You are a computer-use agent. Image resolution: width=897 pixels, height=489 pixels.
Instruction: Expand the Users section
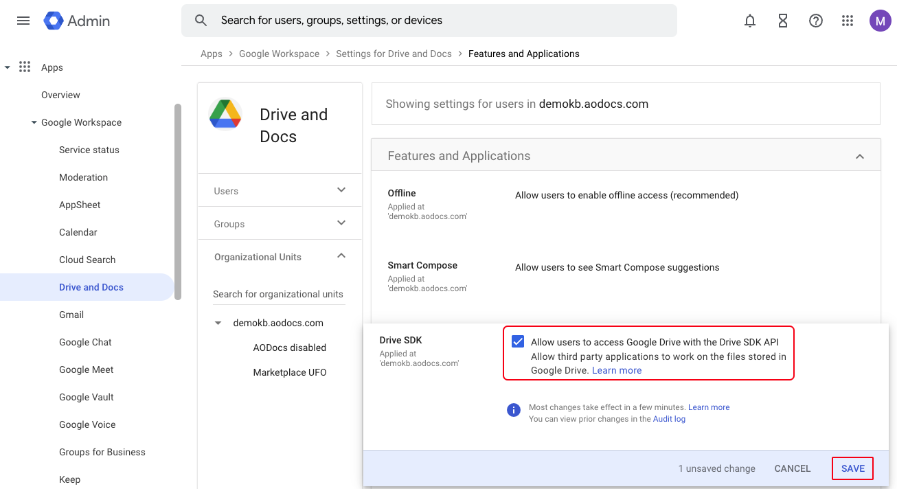[341, 190]
